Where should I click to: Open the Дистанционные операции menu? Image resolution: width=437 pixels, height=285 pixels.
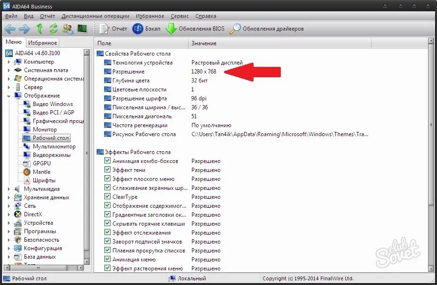tap(95, 16)
